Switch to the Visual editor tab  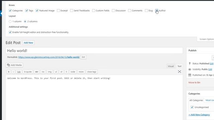171,66
